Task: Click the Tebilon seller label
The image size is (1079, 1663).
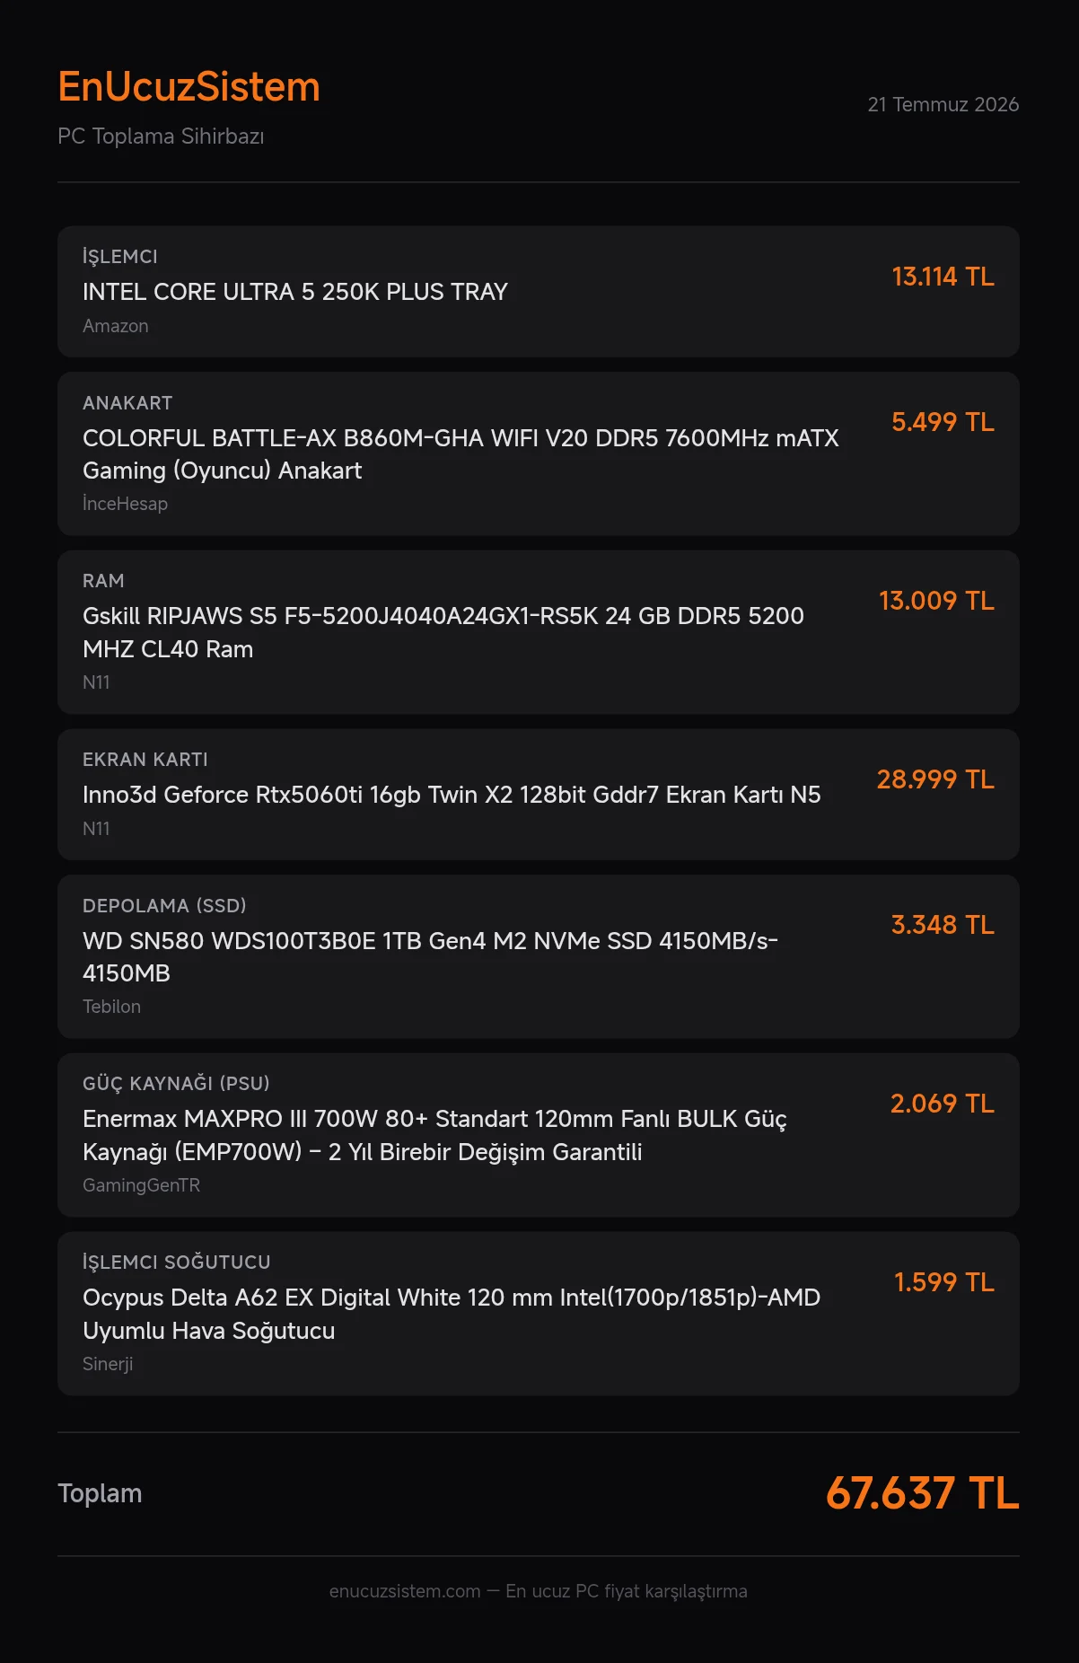Action: click(111, 1007)
